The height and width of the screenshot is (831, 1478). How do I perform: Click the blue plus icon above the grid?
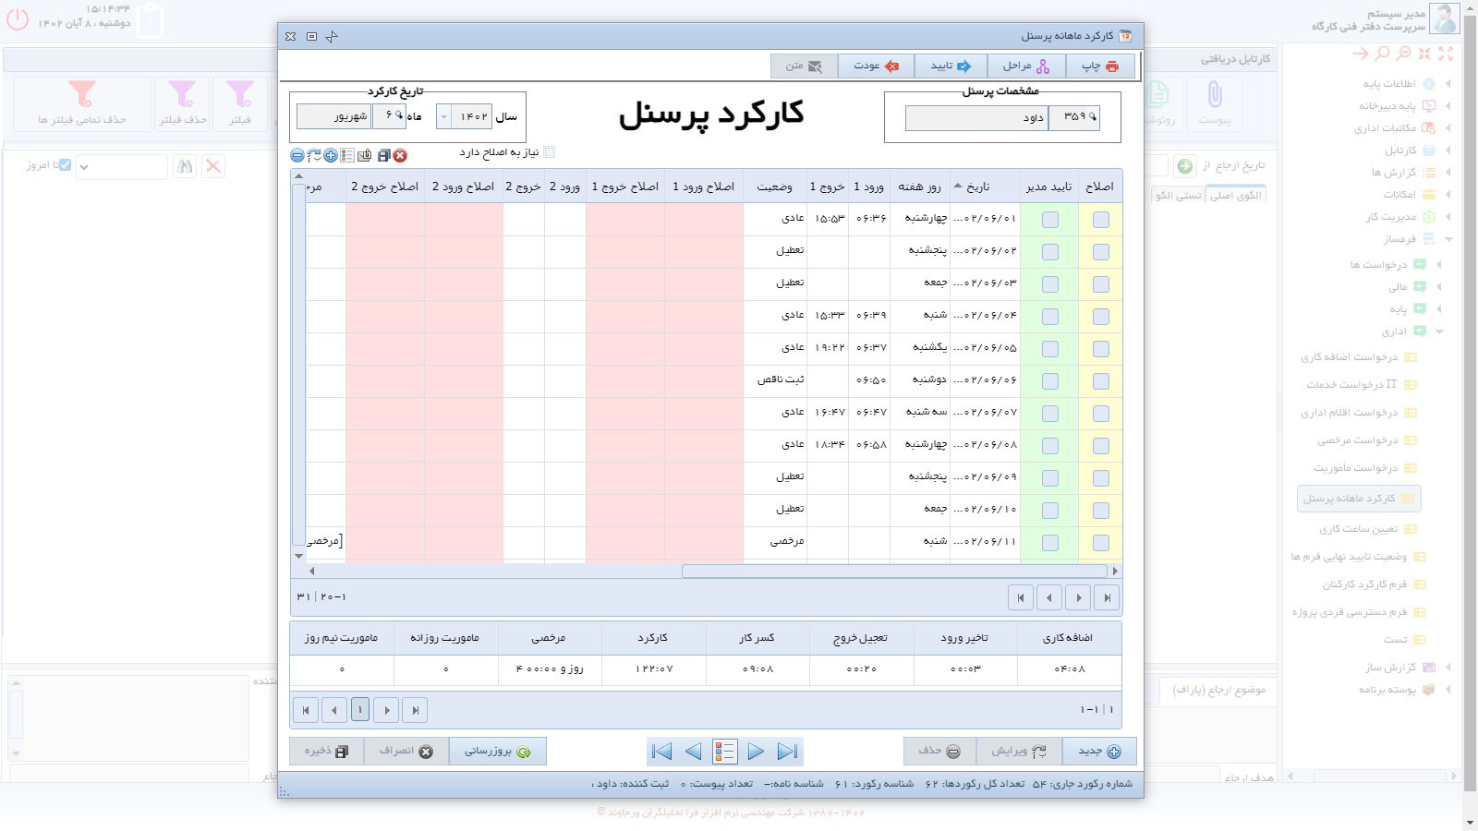[331, 155]
